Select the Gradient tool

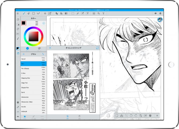pyautogui.click(x=66, y=13)
